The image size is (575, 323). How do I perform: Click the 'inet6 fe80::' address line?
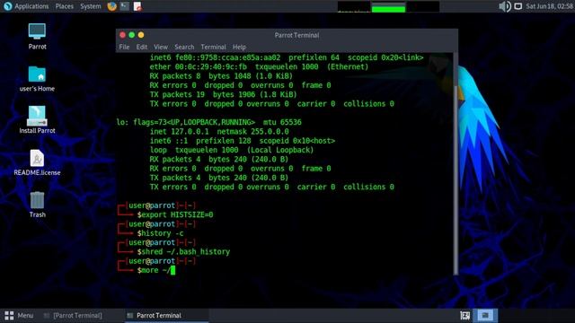287,57
